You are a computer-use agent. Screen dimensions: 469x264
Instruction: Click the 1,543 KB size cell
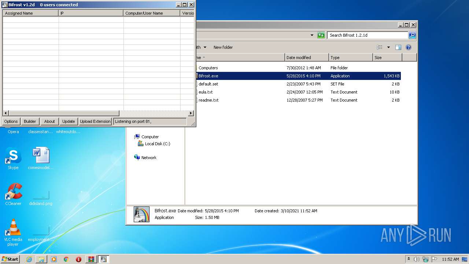point(391,76)
